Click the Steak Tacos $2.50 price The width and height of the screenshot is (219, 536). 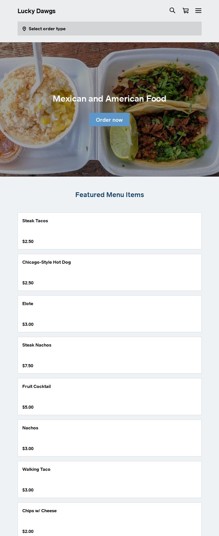[28, 242]
